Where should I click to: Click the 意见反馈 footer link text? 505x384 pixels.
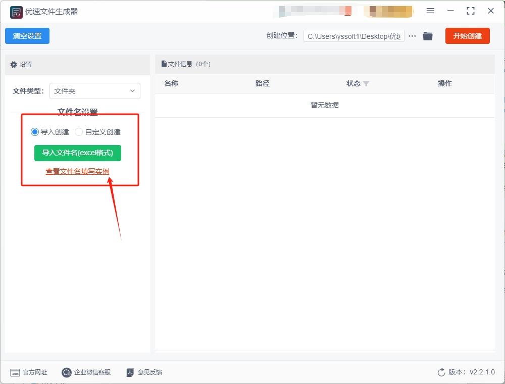150,372
